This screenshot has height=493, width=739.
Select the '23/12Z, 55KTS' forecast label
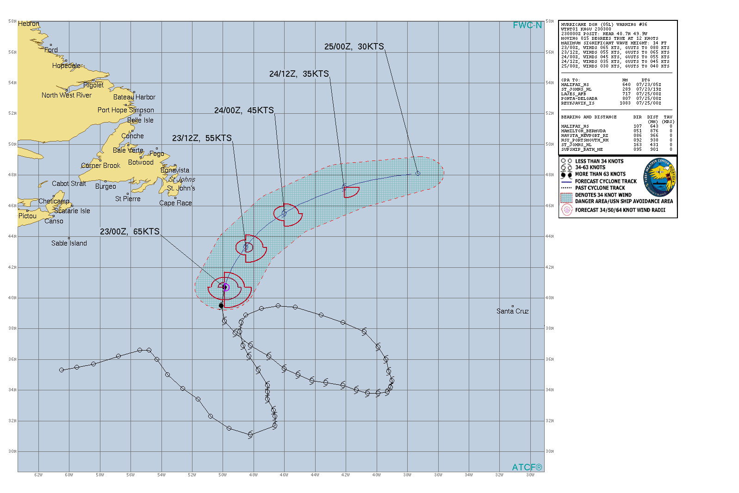click(202, 138)
